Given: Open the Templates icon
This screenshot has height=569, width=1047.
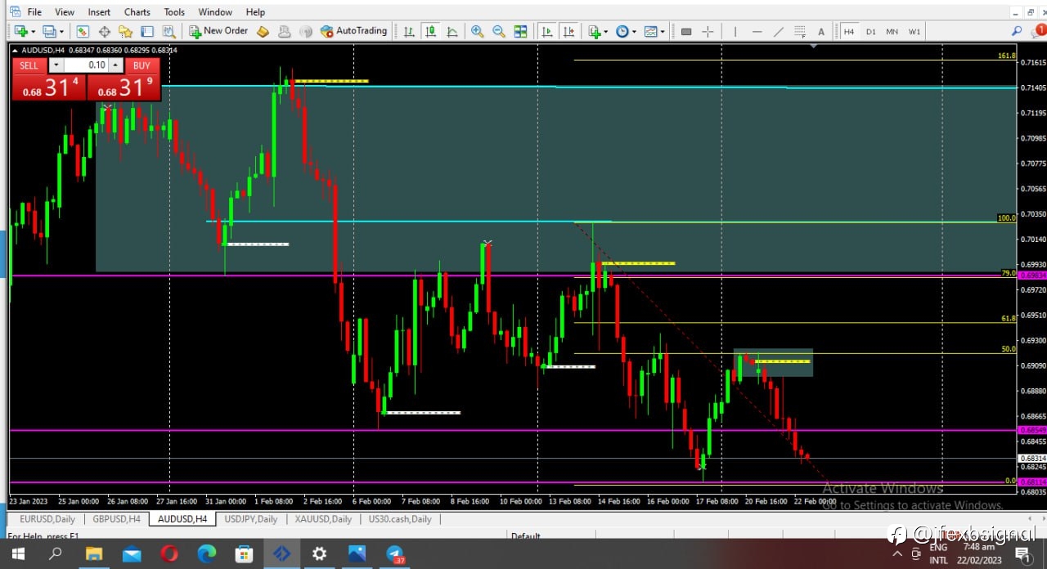Looking at the screenshot, I should 650,31.
